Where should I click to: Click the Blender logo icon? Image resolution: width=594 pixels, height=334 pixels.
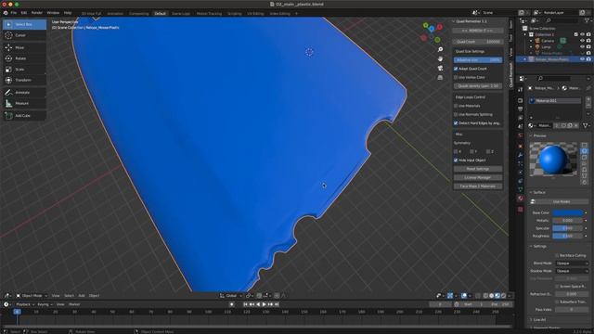point(6,13)
